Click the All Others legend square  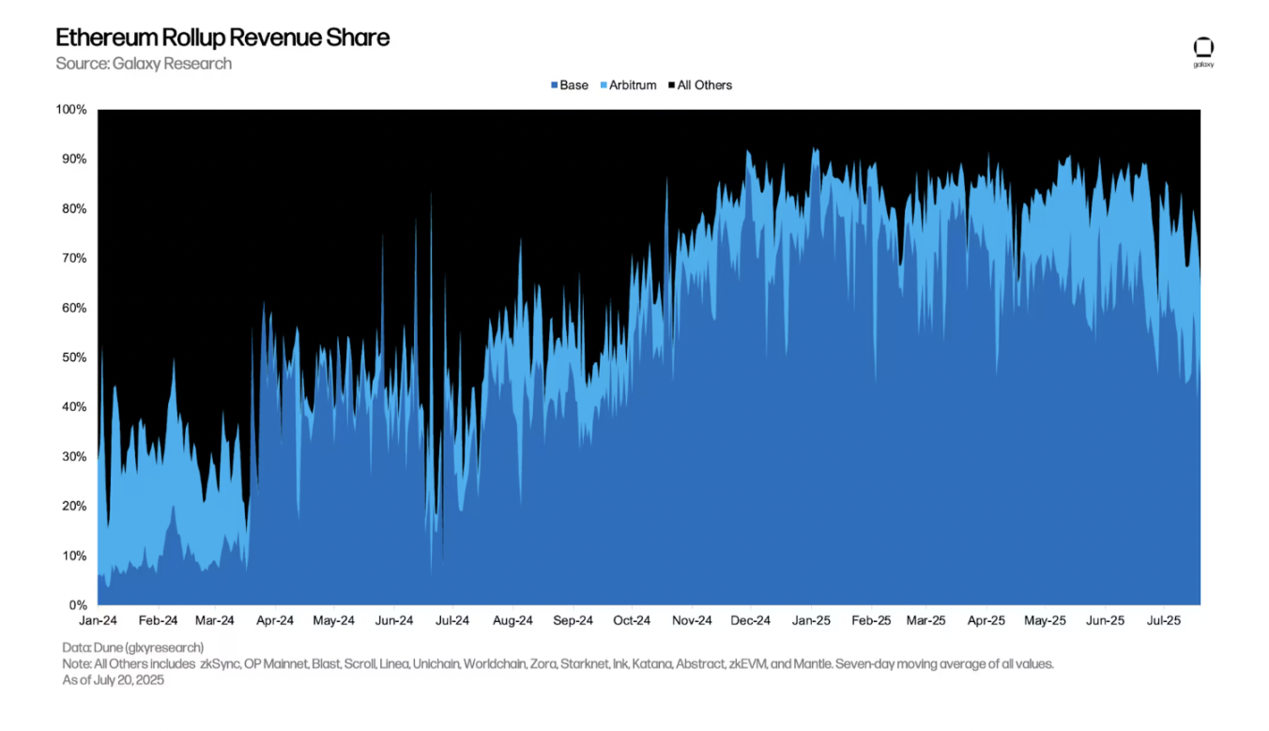click(x=672, y=85)
